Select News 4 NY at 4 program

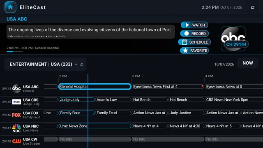point(150,126)
